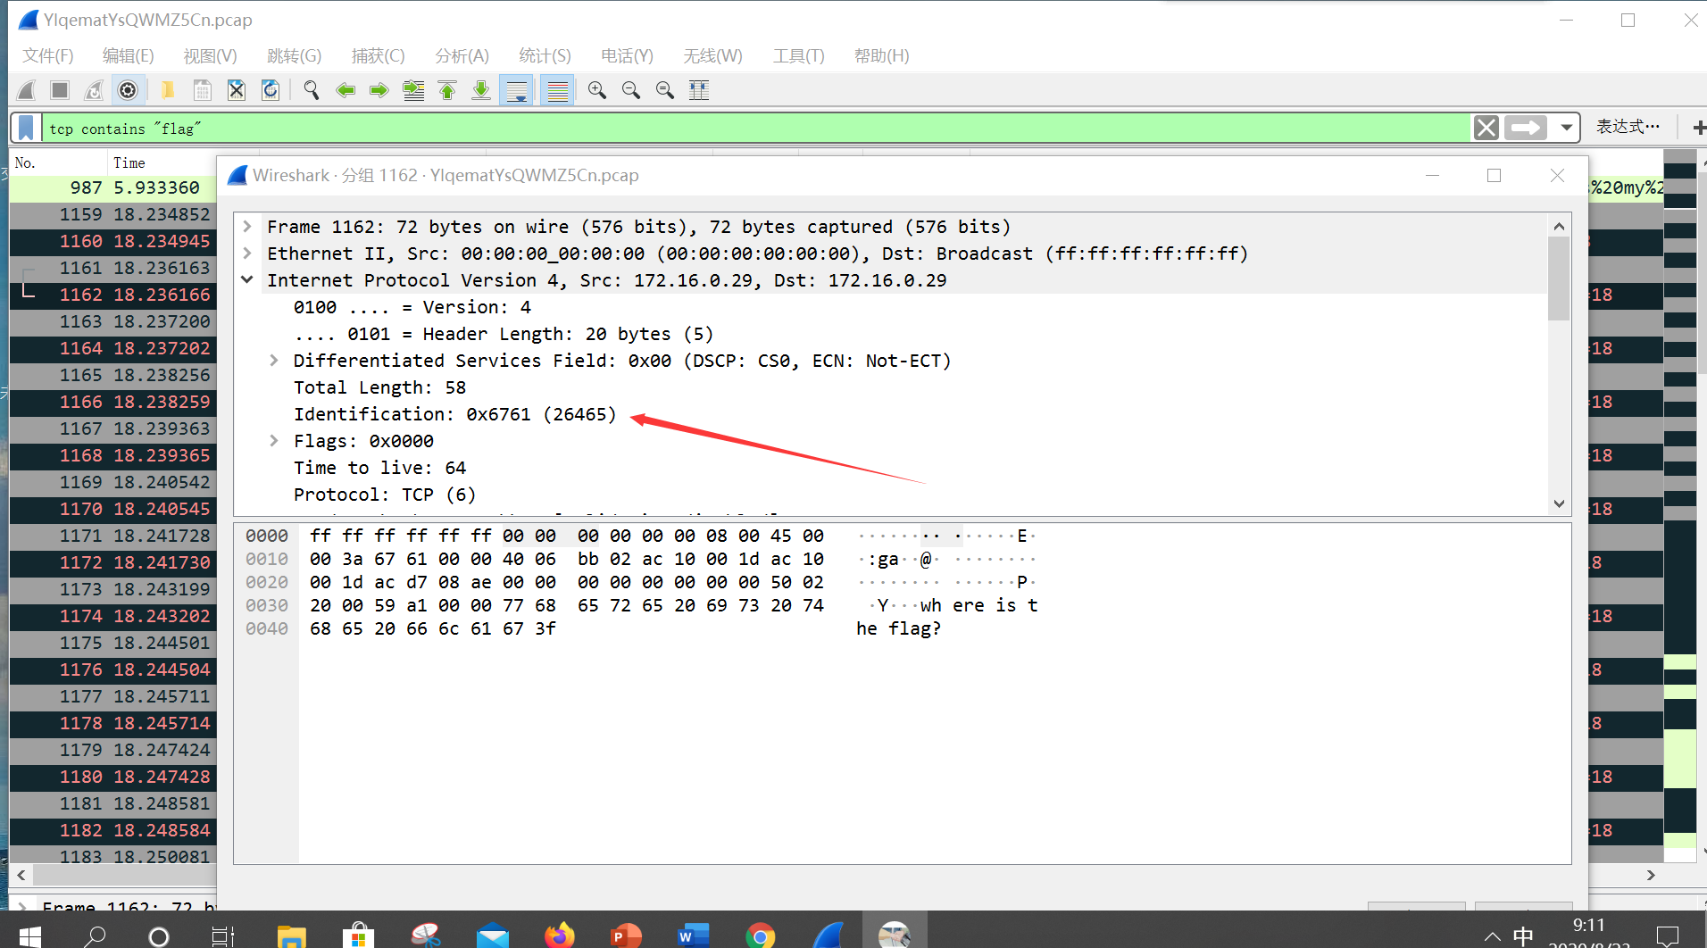The image size is (1707, 948).
Task: Open Firefox from the taskbar
Action: coord(560,935)
